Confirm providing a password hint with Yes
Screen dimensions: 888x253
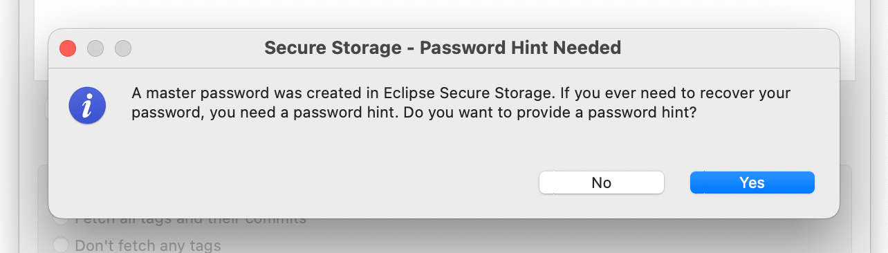click(752, 182)
